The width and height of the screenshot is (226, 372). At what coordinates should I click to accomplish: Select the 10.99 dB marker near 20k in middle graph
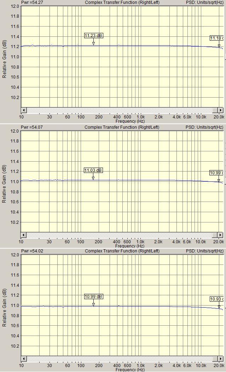click(216, 173)
